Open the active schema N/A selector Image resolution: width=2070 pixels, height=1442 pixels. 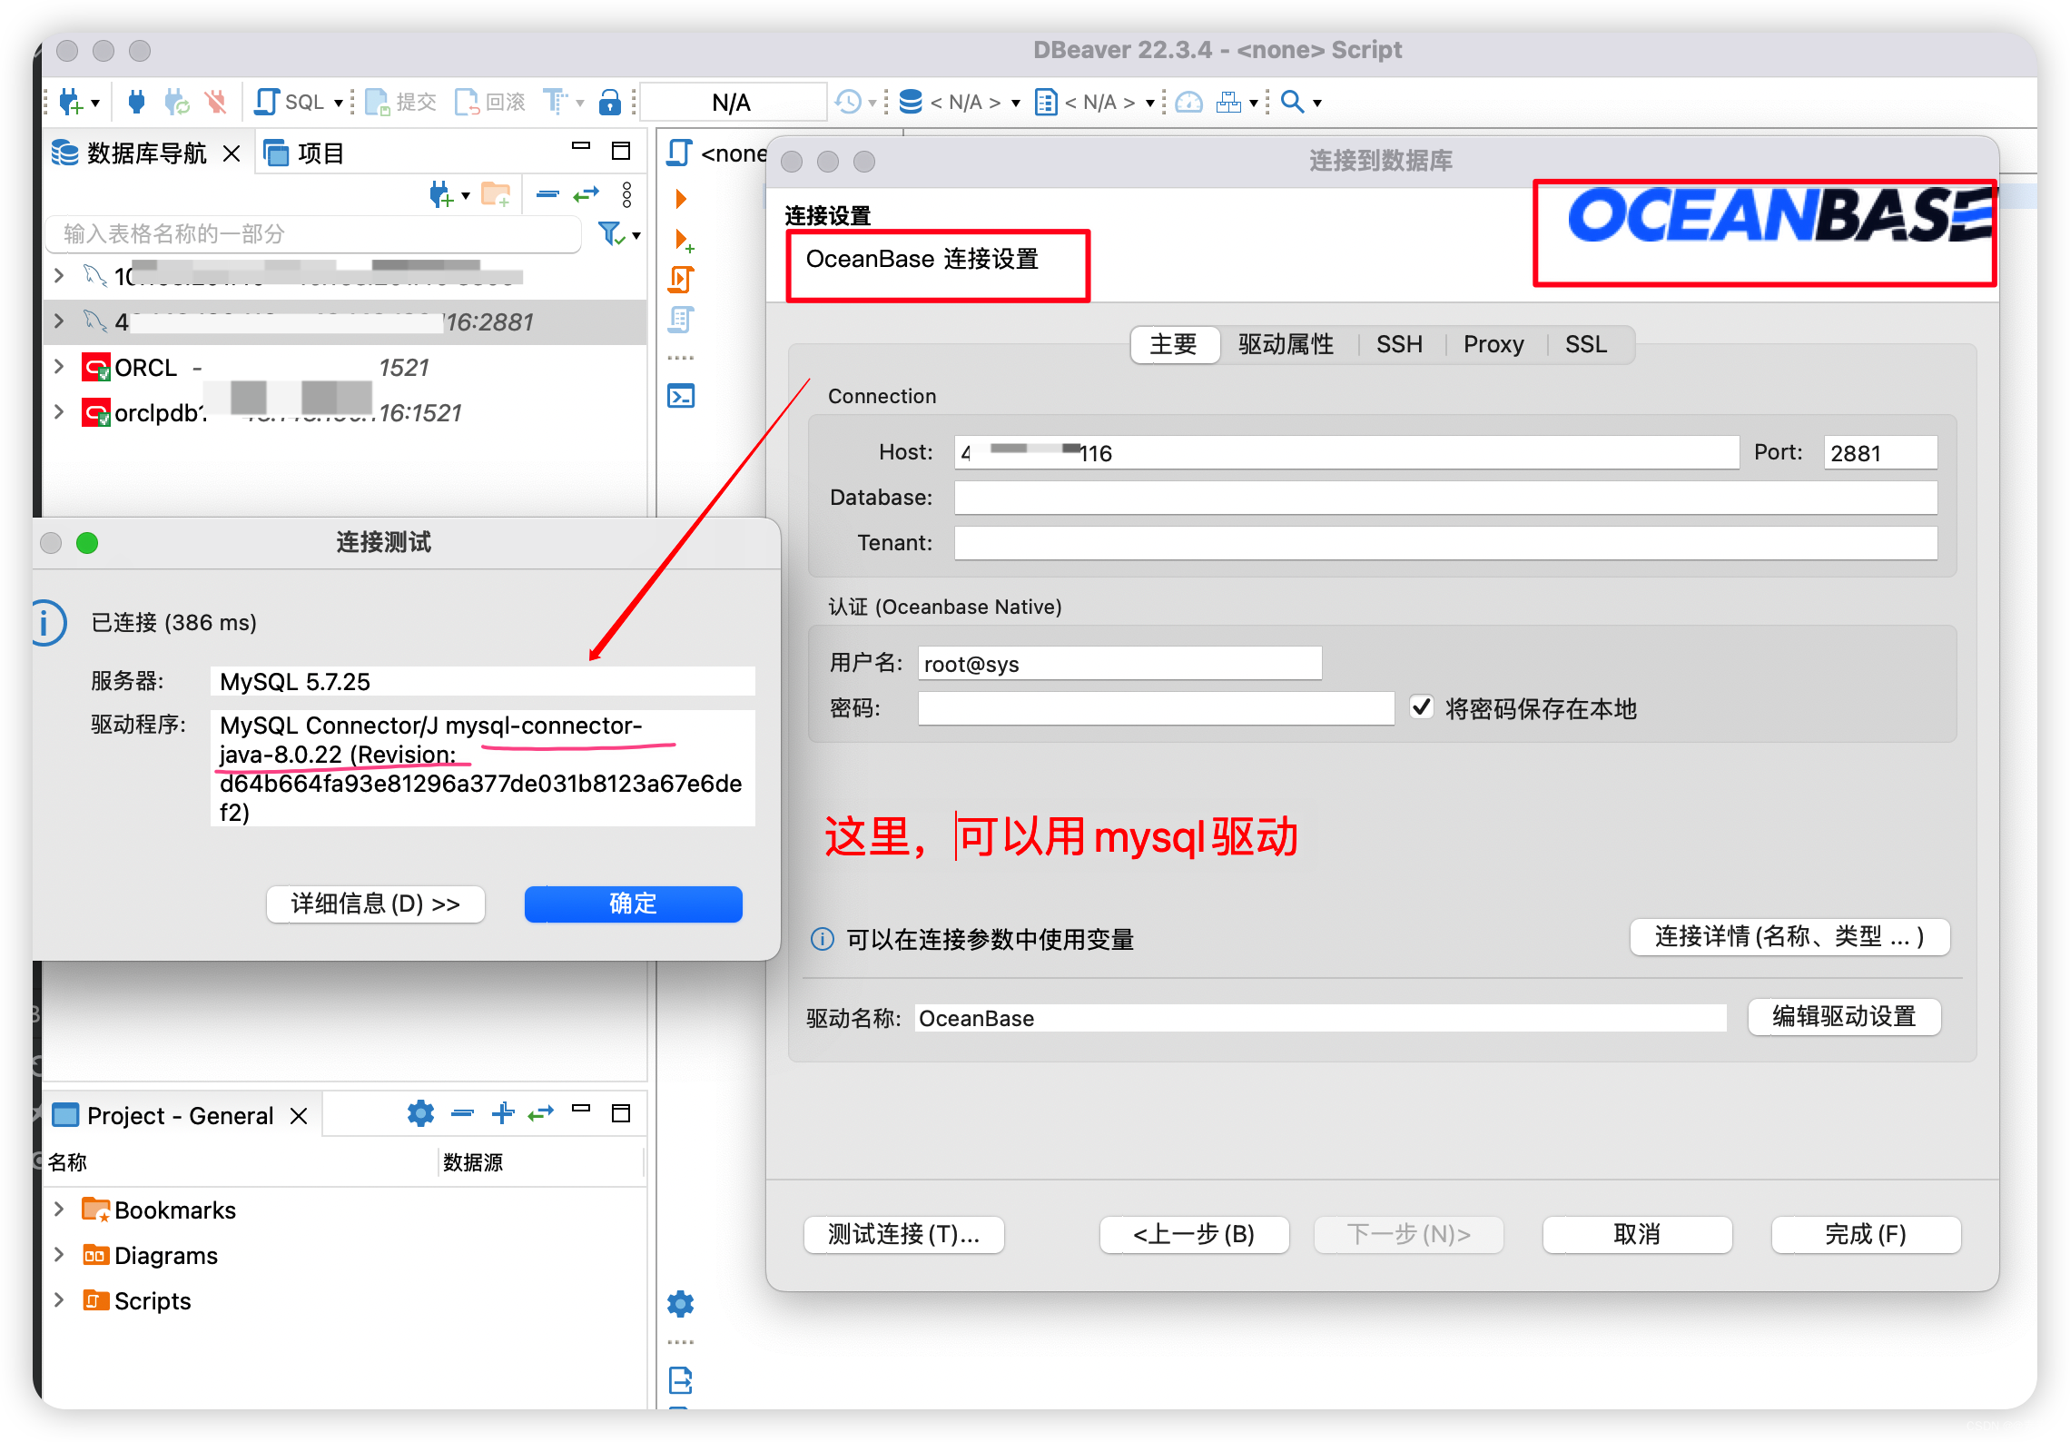[1093, 102]
